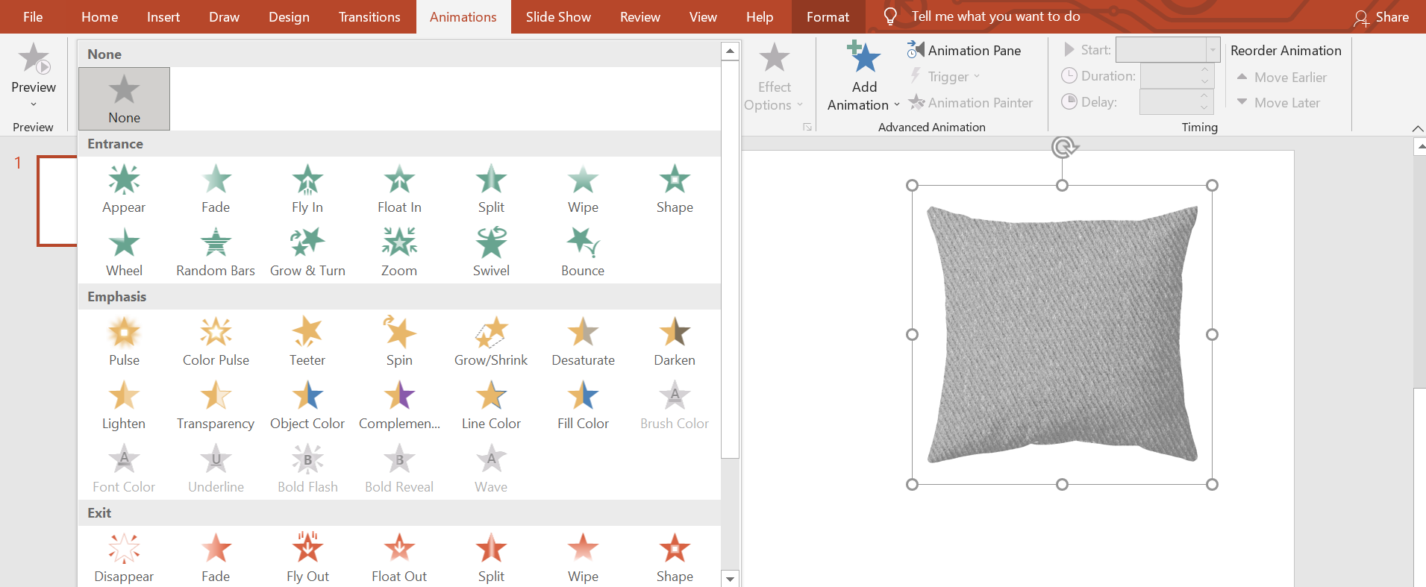Screen dimensions: 1426x587
Task: Apply the Line Color emphasis effect
Action: (491, 405)
